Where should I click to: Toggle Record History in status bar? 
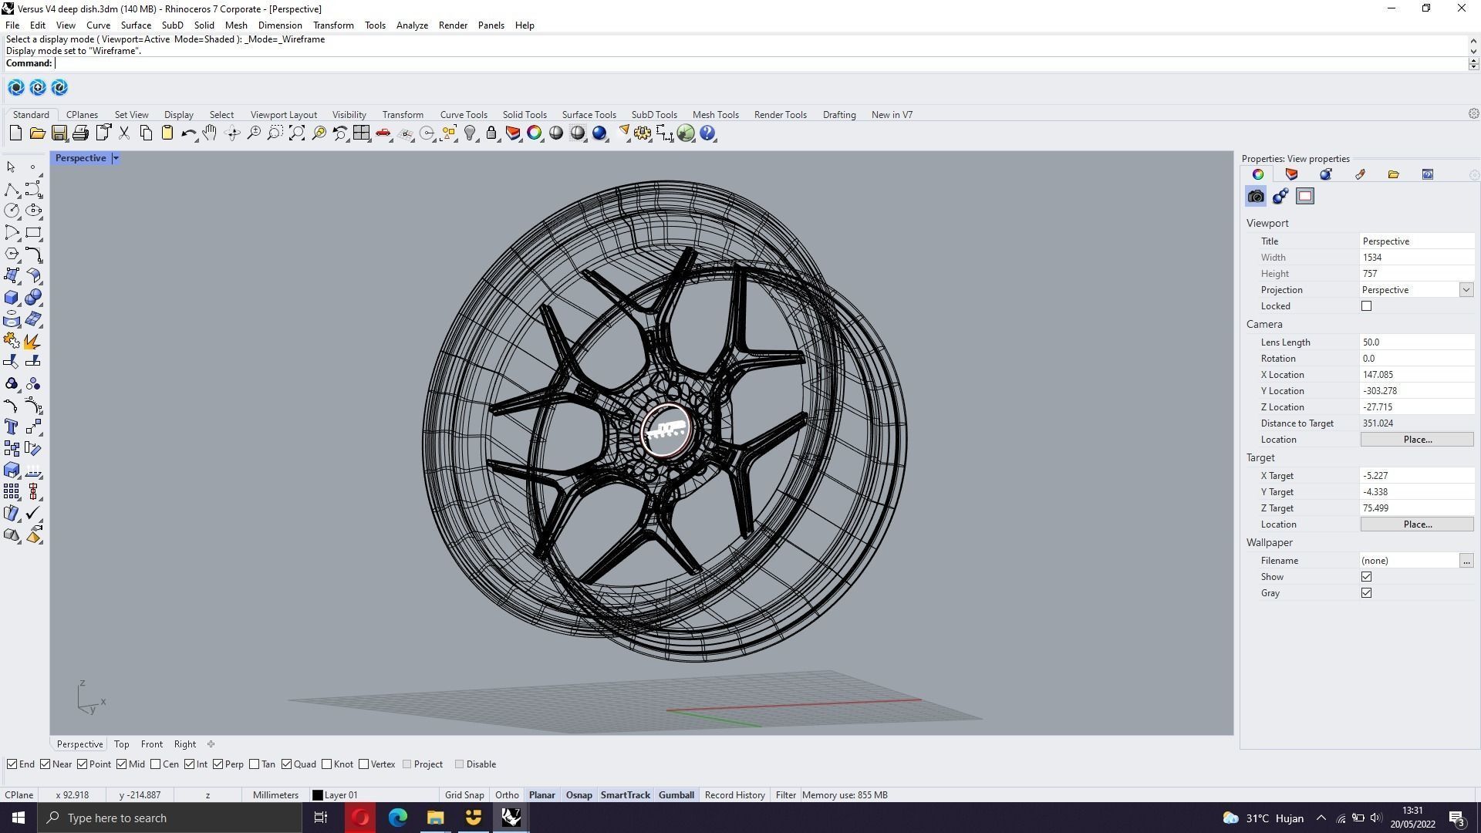[734, 795]
